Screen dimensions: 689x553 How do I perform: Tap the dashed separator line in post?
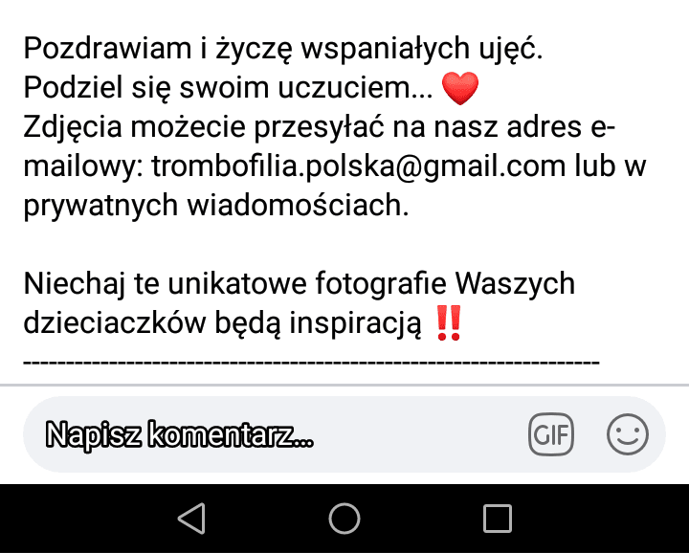click(311, 363)
